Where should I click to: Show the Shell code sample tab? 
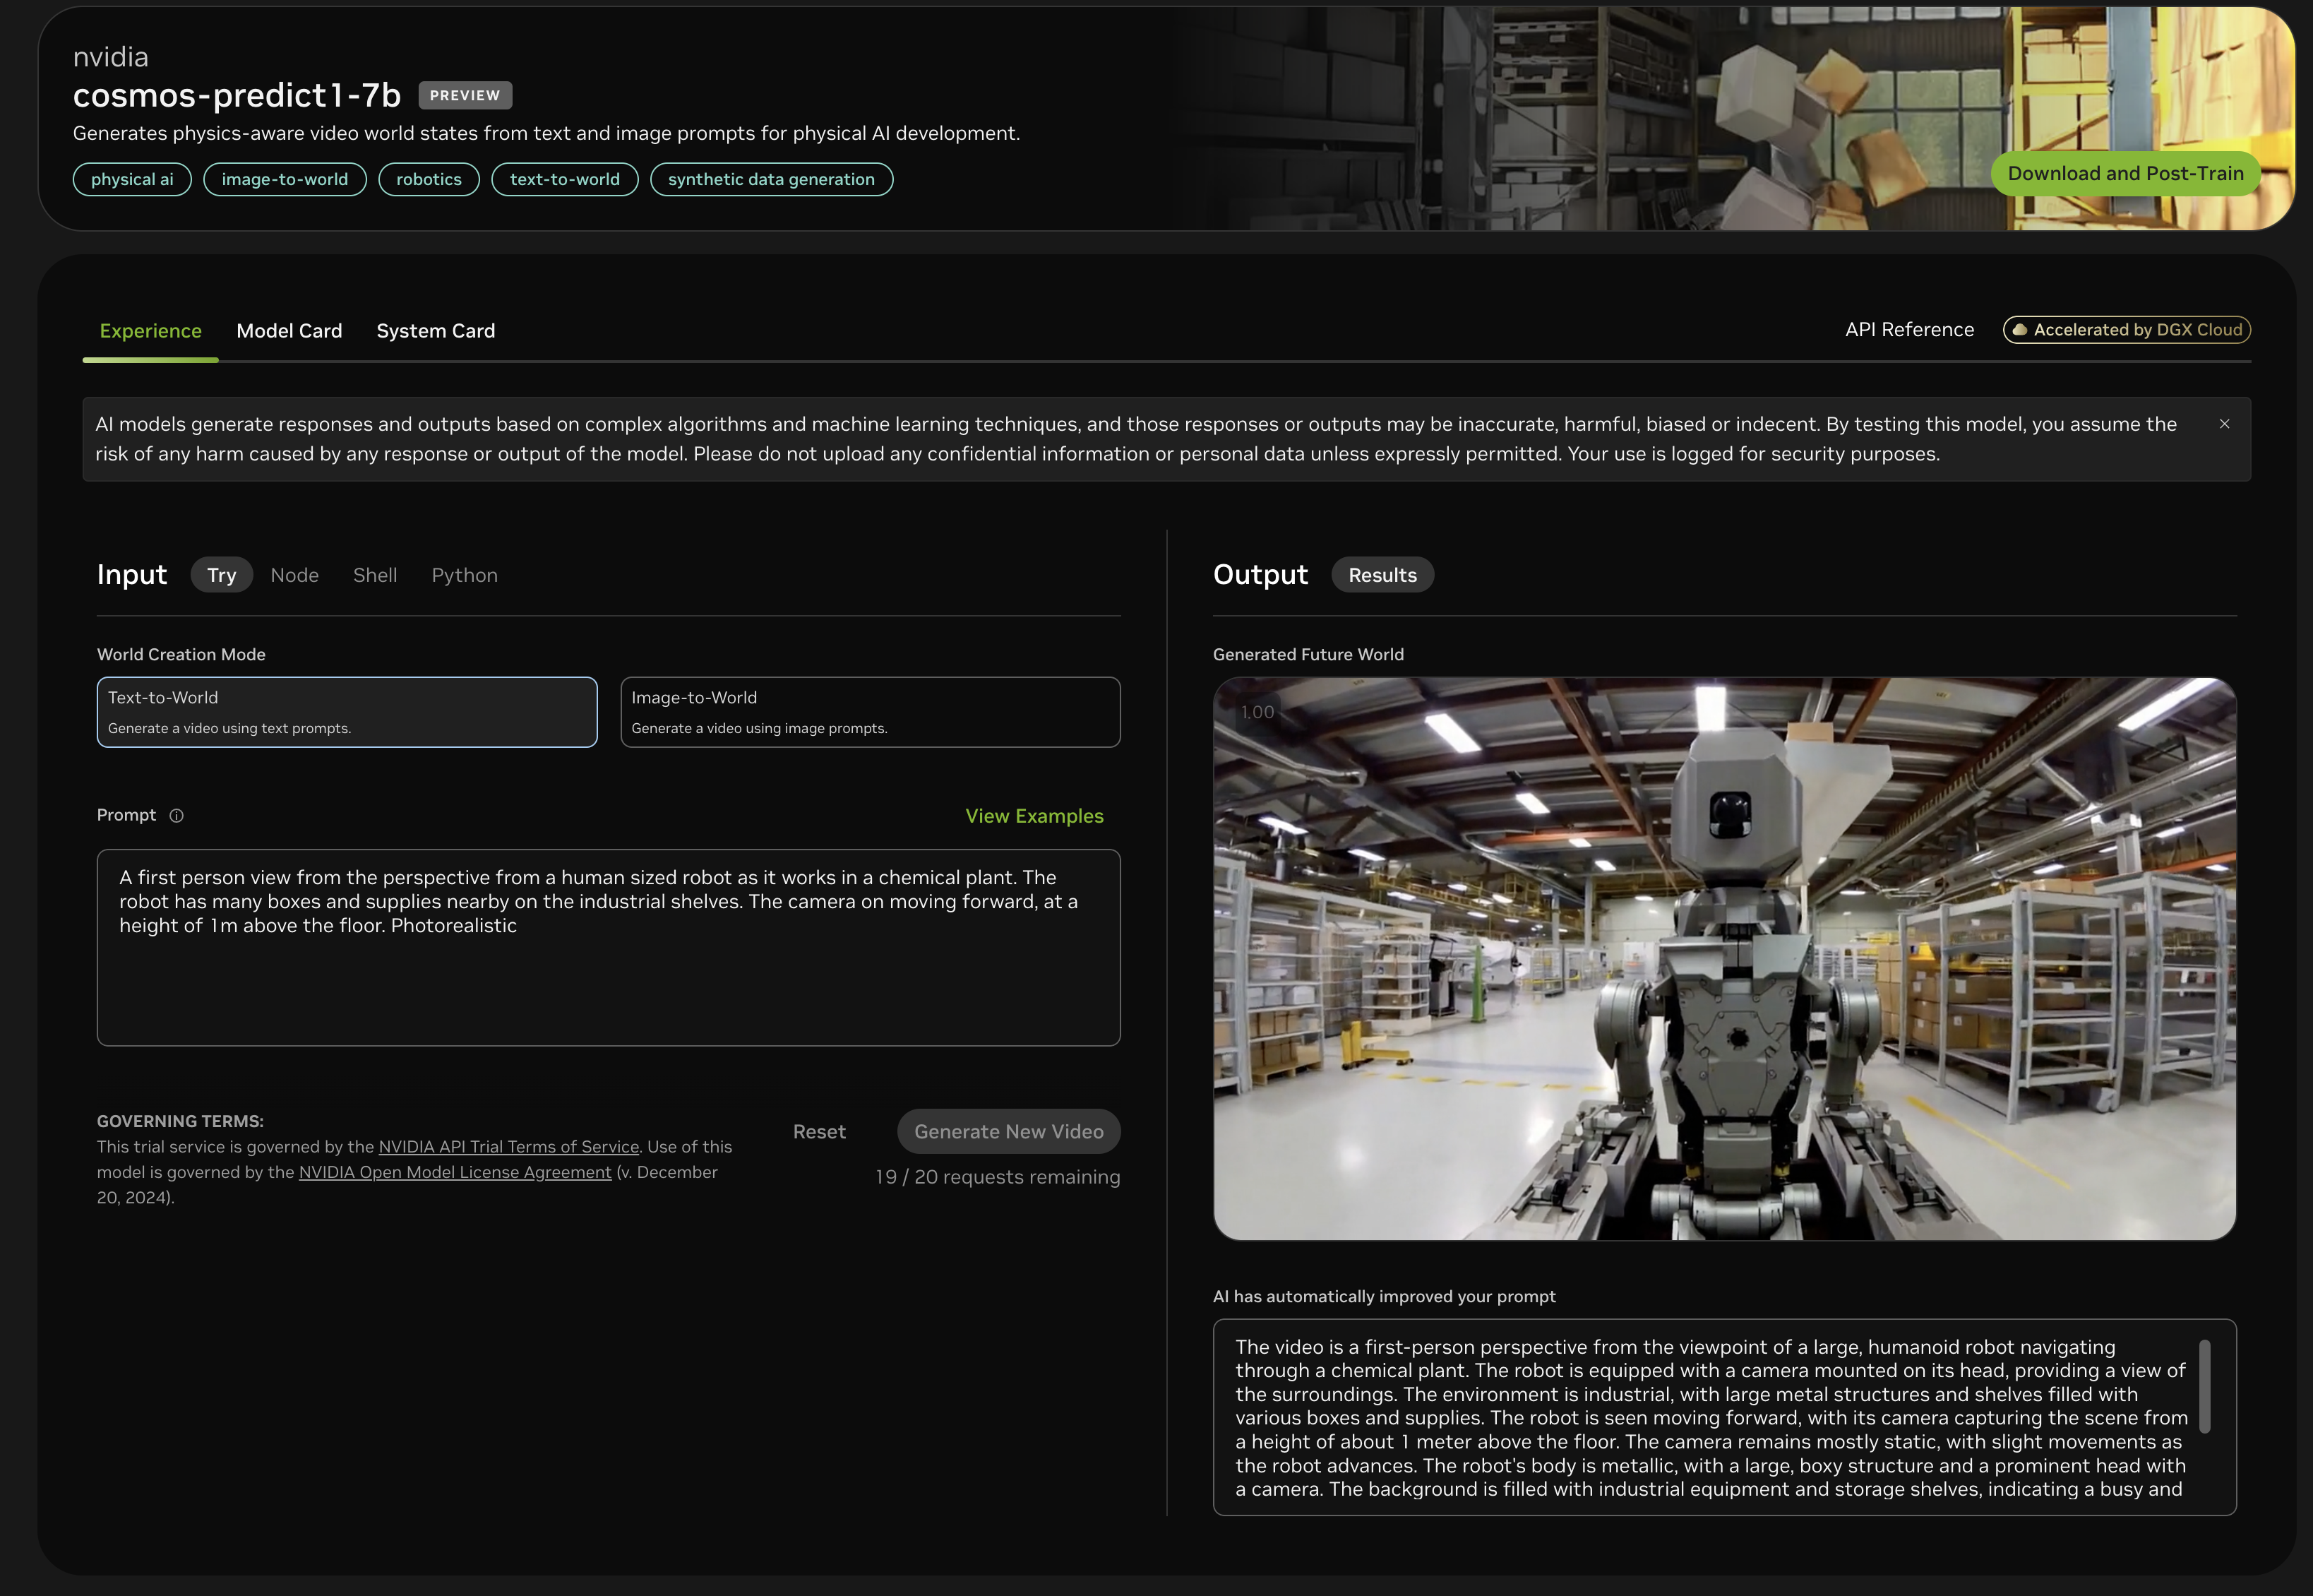(x=375, y=575)
